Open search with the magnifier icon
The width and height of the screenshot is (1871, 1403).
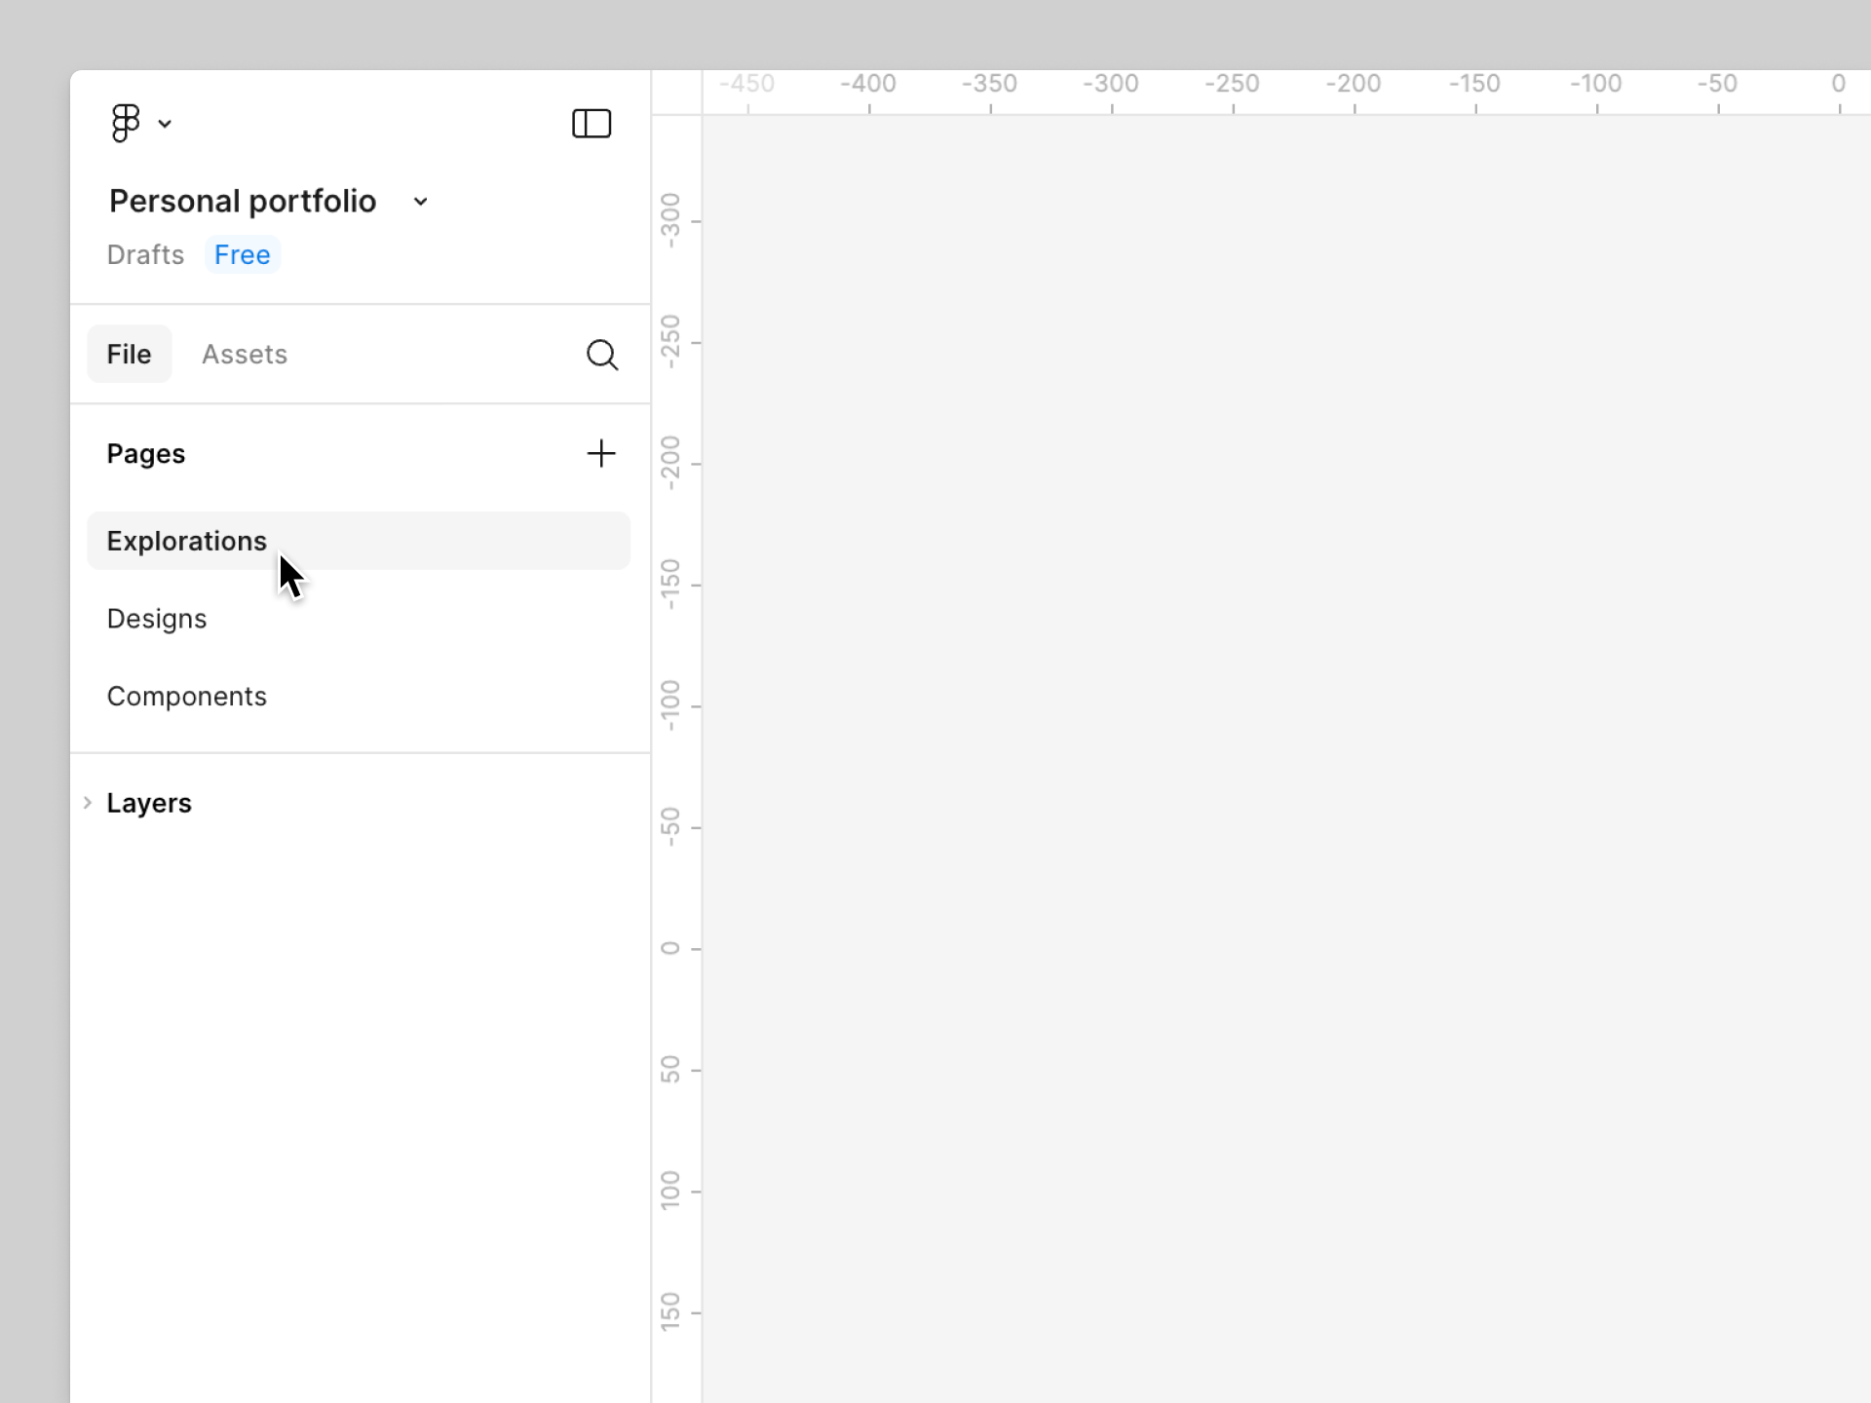601,355
